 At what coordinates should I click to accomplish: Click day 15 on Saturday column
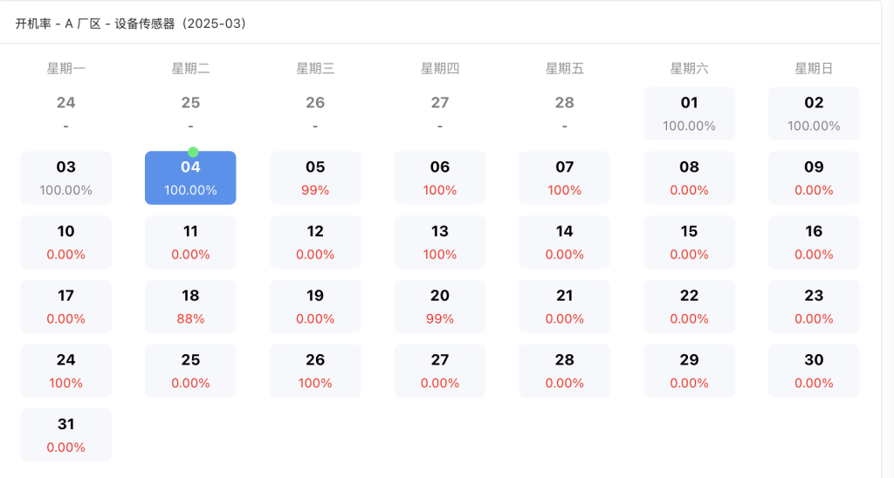(689, 242)
